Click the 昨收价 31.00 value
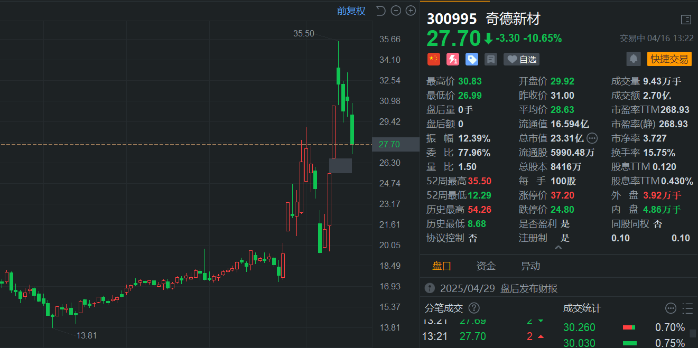 pos(562,96)
